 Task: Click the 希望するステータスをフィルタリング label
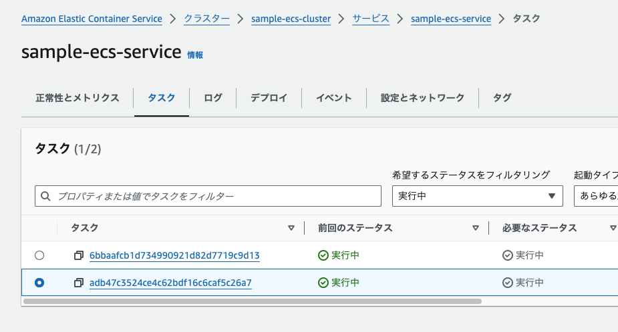[x=471, y=175]
